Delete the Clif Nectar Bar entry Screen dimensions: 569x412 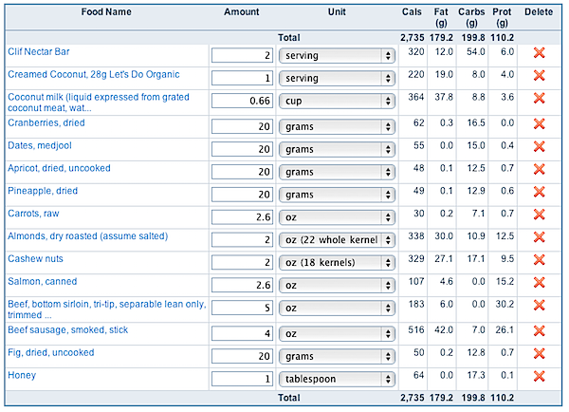540,52
